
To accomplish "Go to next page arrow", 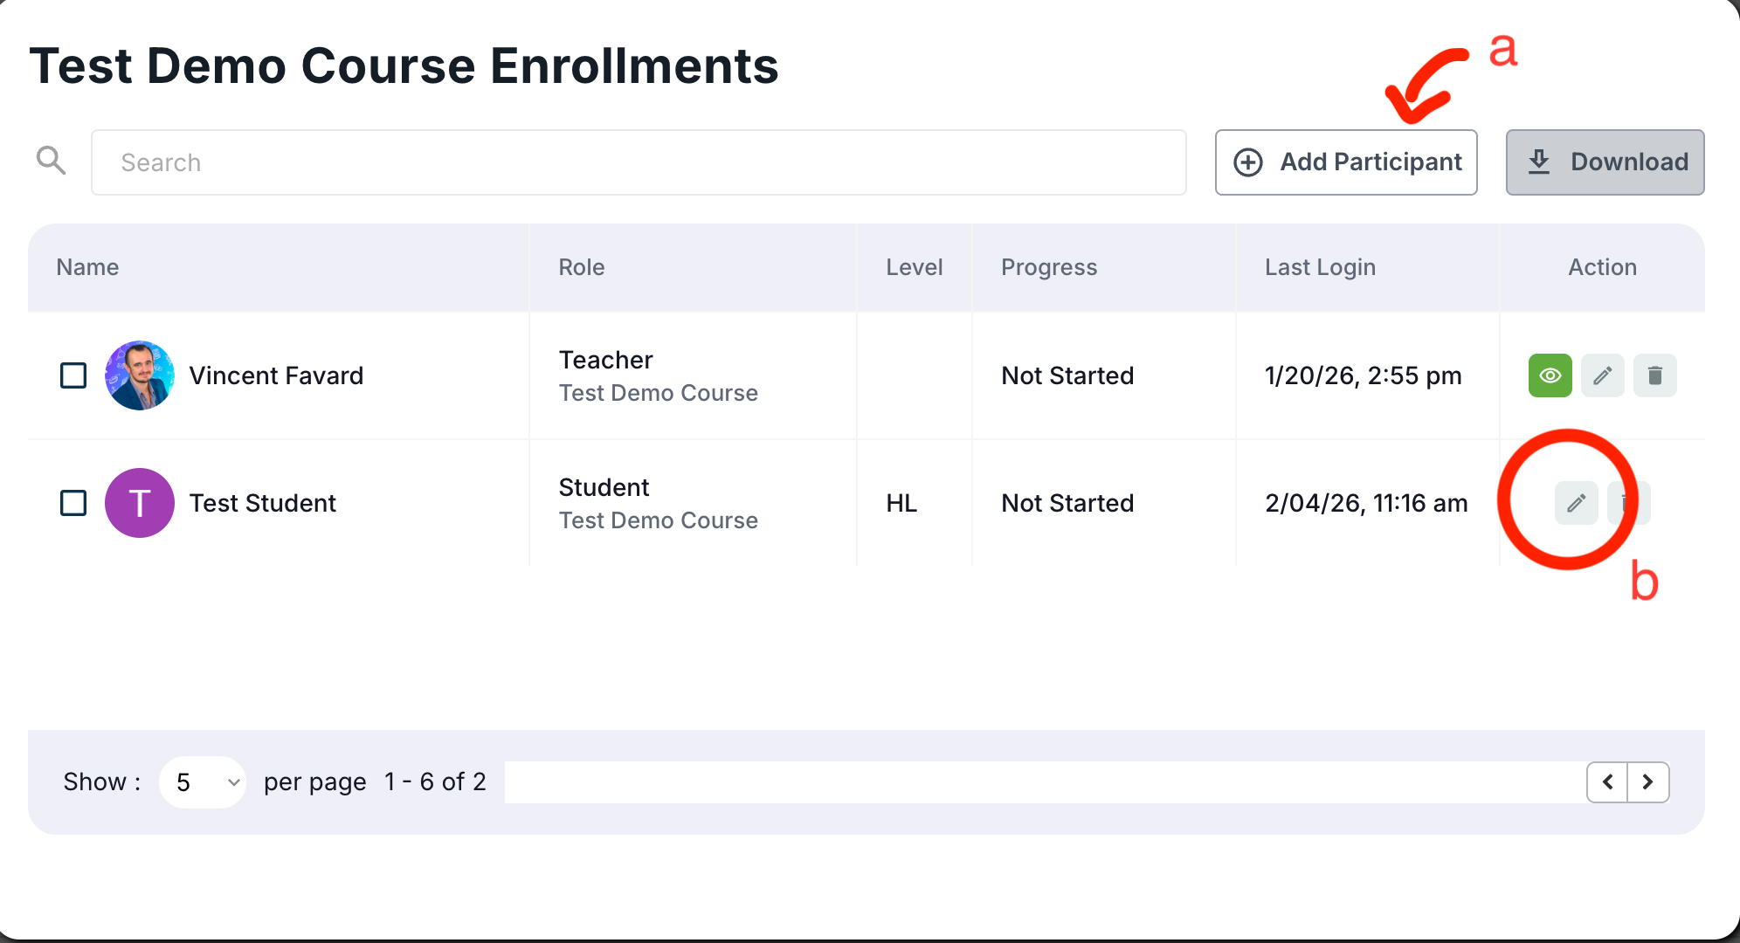I will pos(1647,781).
